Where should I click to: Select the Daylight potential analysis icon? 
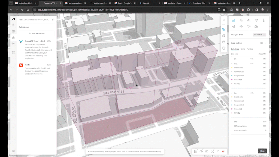tap(248, 20)
